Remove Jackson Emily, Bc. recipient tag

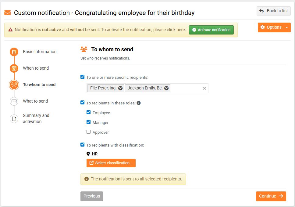166,88
